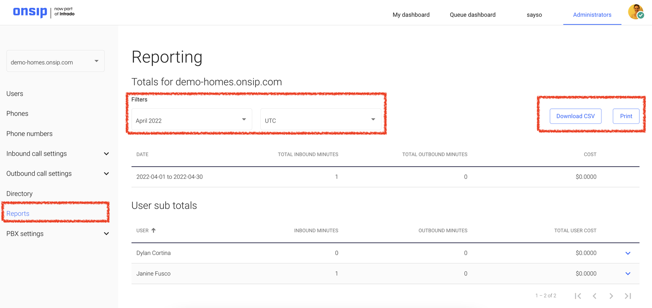This screenshot has height=308, width=652.
Task: Go to first page of results
Action: pyautogui.click(x=578, y=296)
